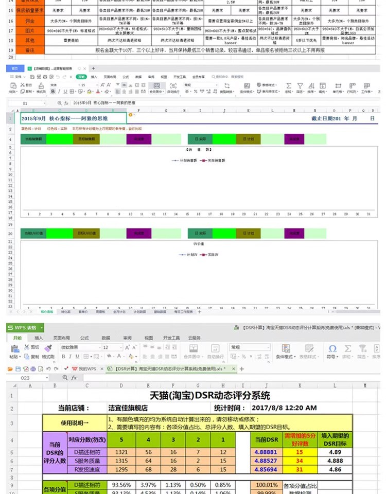Click the command search box in middle window
386x494 pixels.
coord(227,77)
